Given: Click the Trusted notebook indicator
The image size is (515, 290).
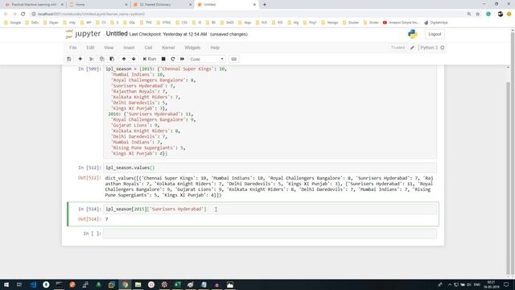Looking at the screenshot, I should click(398, 48).
